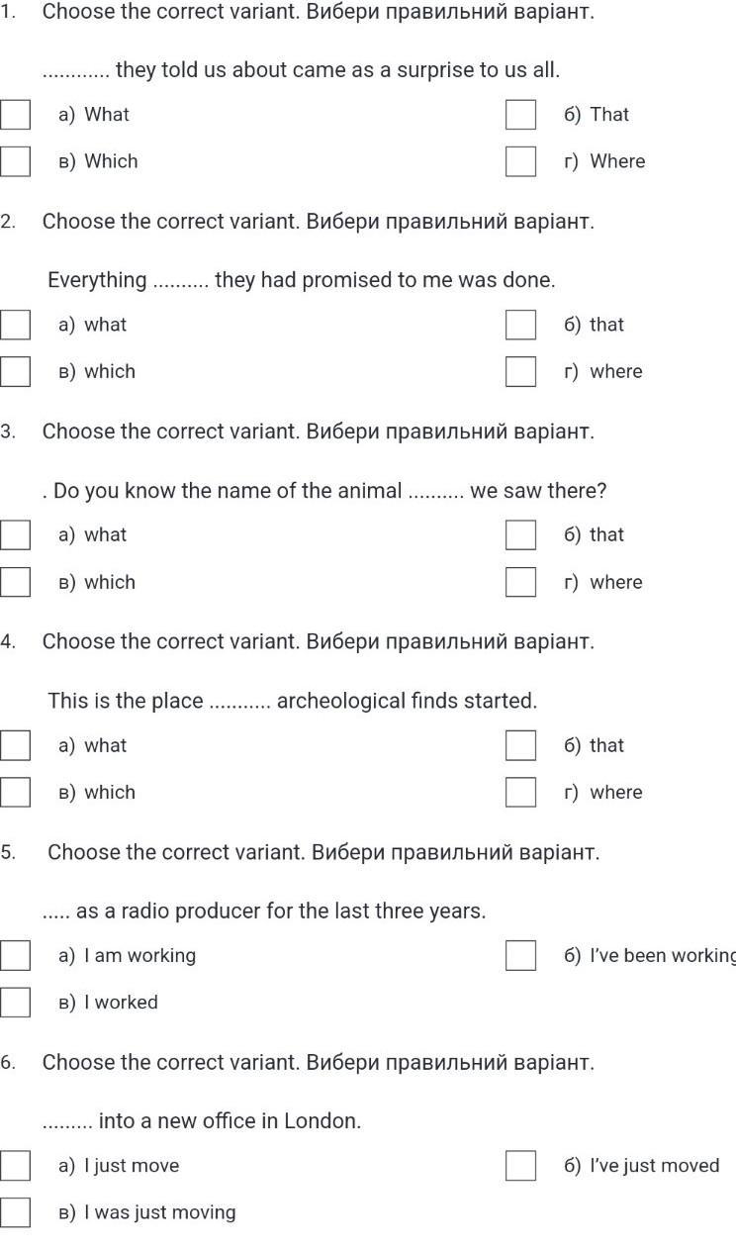Tick 'what' for the animal question
This screenshot has width=736, height=1251.
[15, 535]
